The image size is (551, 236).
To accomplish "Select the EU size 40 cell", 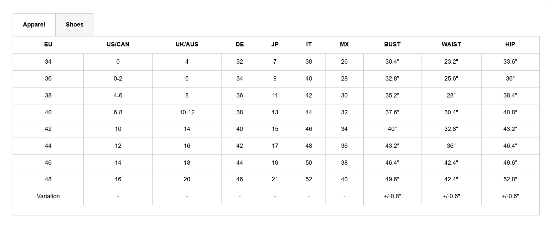I will tap(48, 112).
